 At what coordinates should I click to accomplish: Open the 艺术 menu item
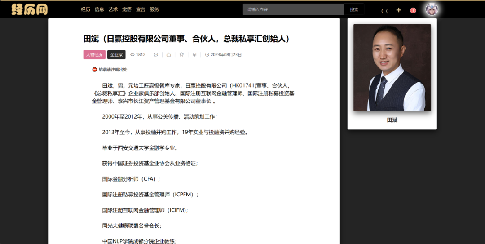[113, 9]
